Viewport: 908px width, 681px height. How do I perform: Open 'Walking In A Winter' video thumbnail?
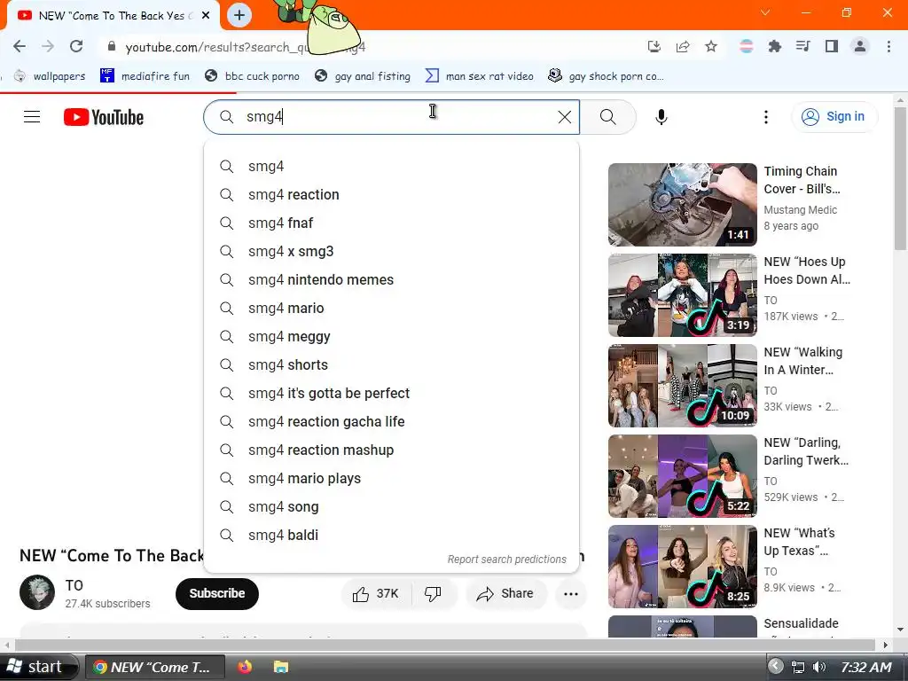click(682, 385)
